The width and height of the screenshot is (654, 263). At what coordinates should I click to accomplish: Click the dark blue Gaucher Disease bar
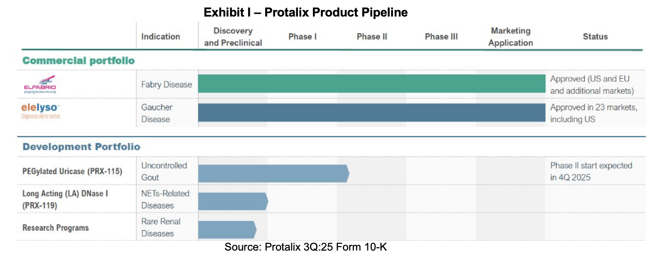371,112
